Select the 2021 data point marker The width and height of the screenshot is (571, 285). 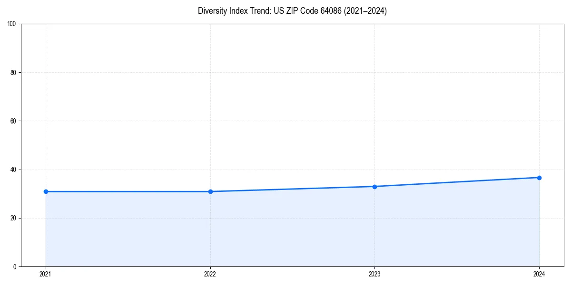(45, 191)
